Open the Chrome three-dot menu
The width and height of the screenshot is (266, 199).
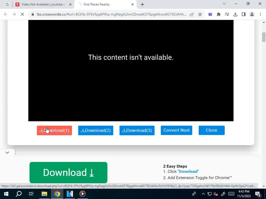click(260, 15)
